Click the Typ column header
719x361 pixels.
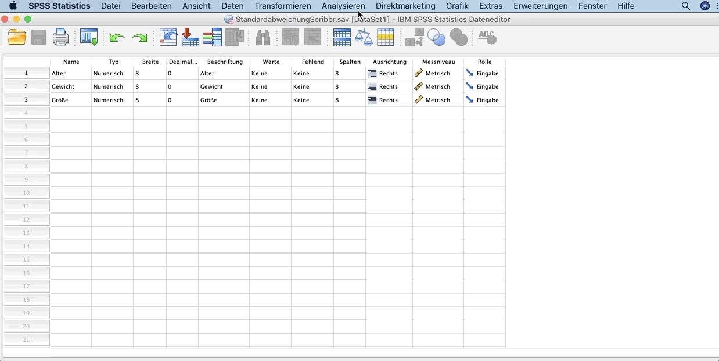click(x=113, y=62)
